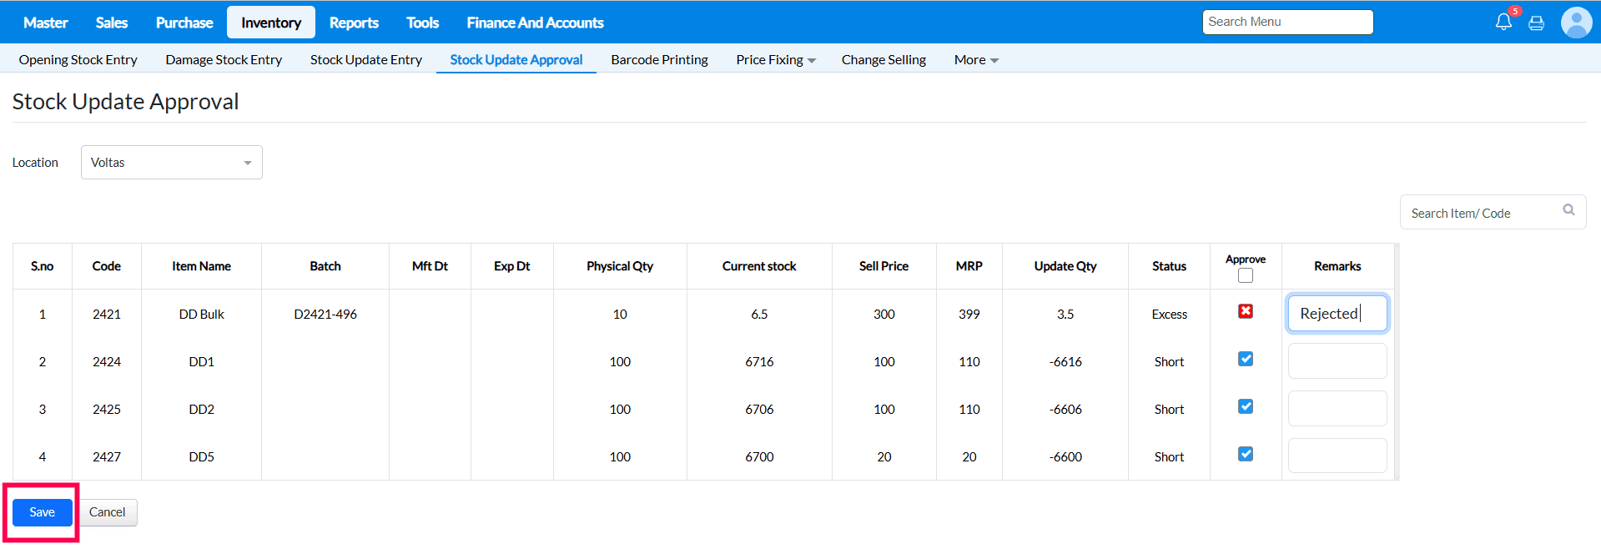This screenshot has width=1601, height=554.
Task: Click the Save button
Action: pos(43,512)
